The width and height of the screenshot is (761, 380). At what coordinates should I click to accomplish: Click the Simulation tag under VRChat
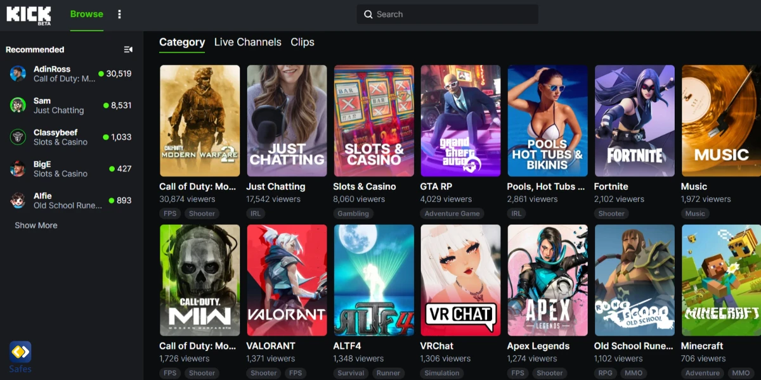coord(442,373)
